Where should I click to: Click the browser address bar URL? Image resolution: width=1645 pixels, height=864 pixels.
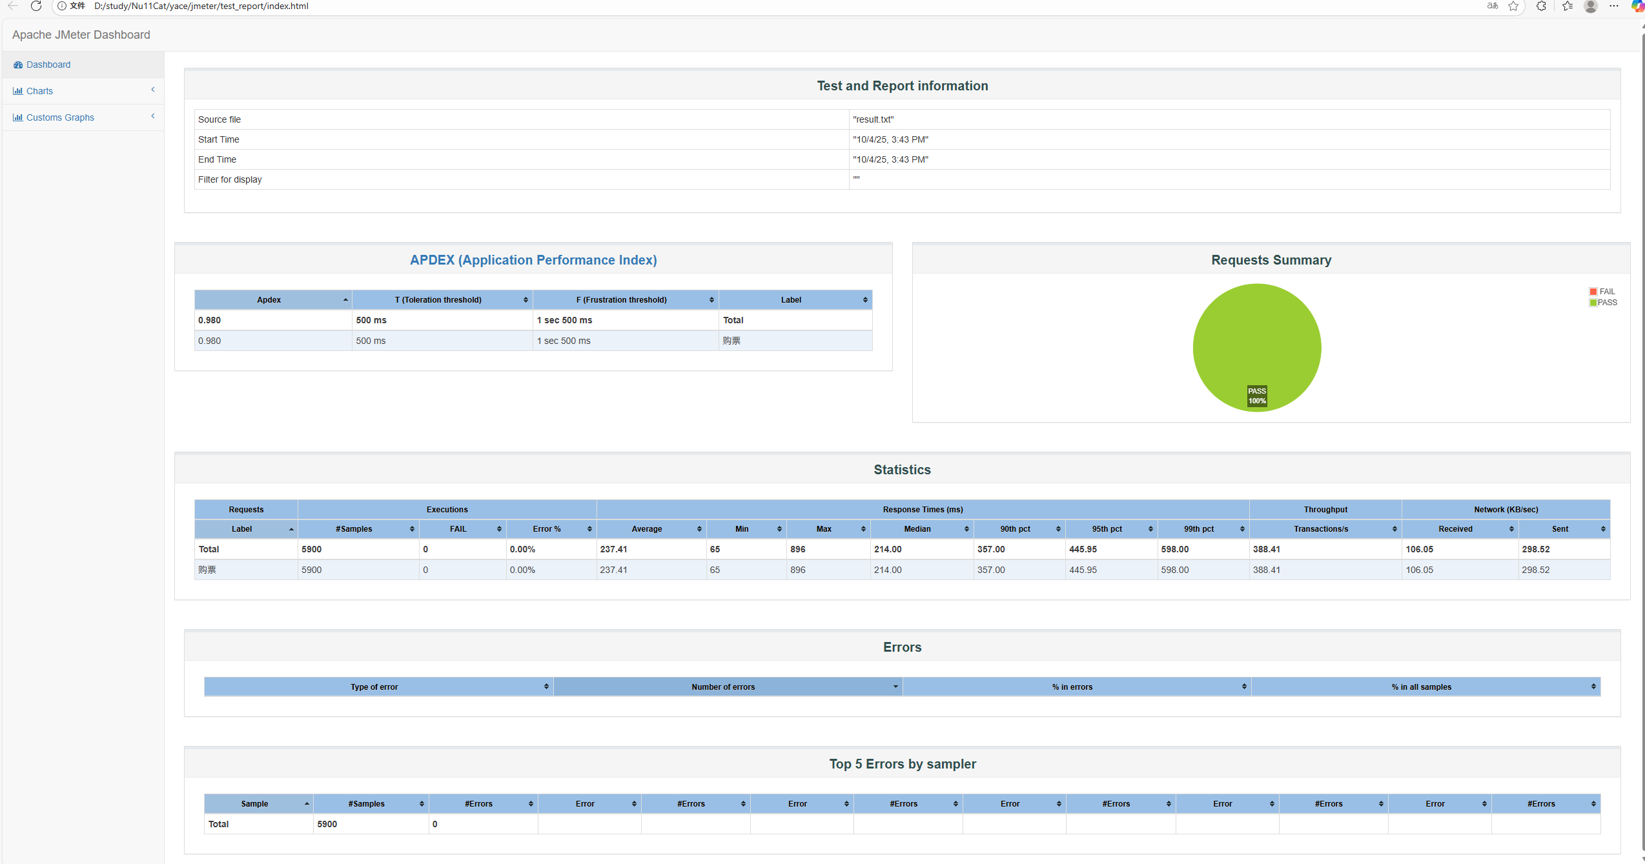pyautogui.click(x=201, y=6)
